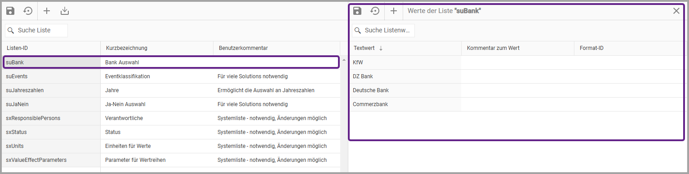
Task: Add a new list with left plus icon
Action: 47,11
